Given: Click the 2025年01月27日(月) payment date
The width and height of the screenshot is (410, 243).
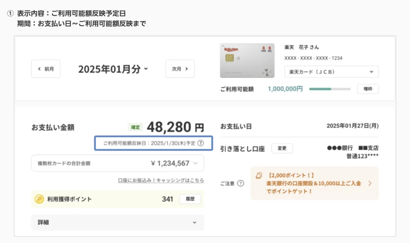Looking at the screenshot, I should [352, 126].
